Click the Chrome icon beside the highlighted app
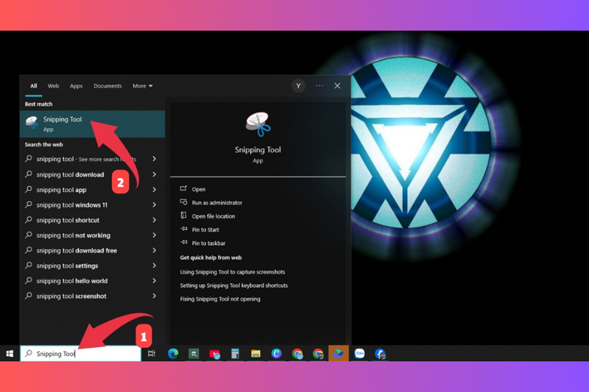 (x=318, y=353)
